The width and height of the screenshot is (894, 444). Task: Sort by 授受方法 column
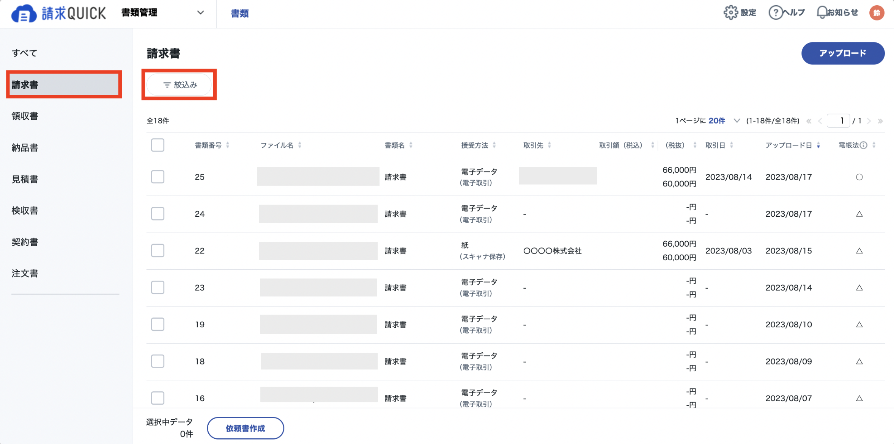(494, 145)
